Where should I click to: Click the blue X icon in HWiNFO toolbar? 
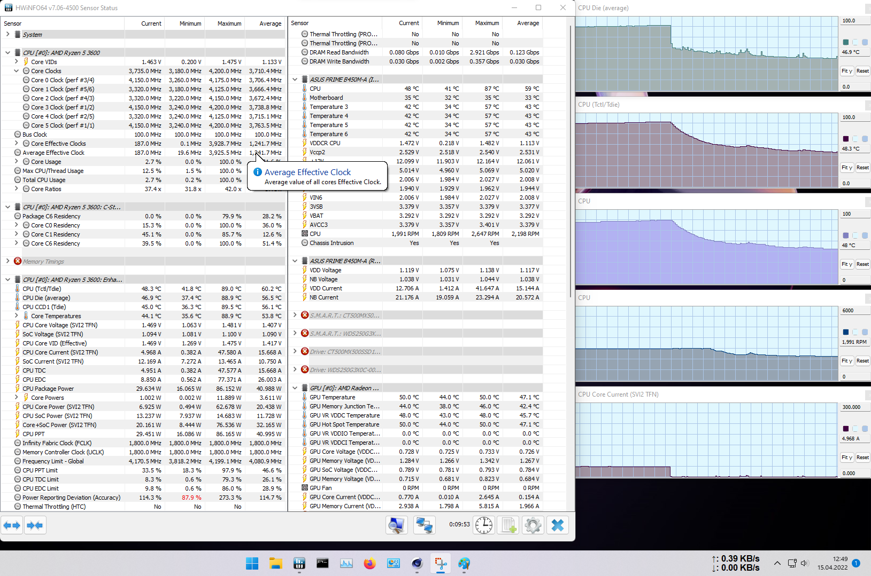click(x=558, y=525)
